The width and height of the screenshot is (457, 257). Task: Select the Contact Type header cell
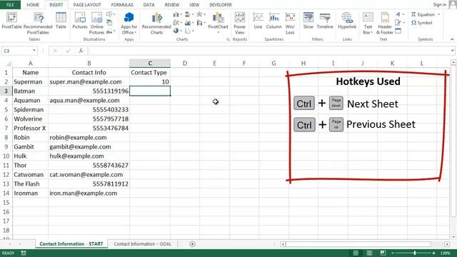coord(150,72)
